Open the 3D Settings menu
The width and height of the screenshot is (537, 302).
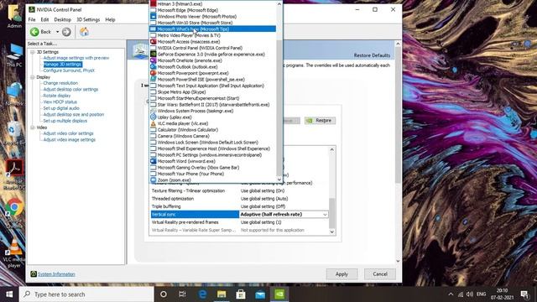pyautogui.click(x=88, y=19)
